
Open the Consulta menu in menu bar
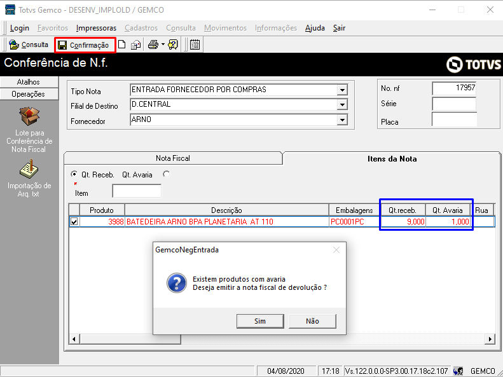(181, 28)
